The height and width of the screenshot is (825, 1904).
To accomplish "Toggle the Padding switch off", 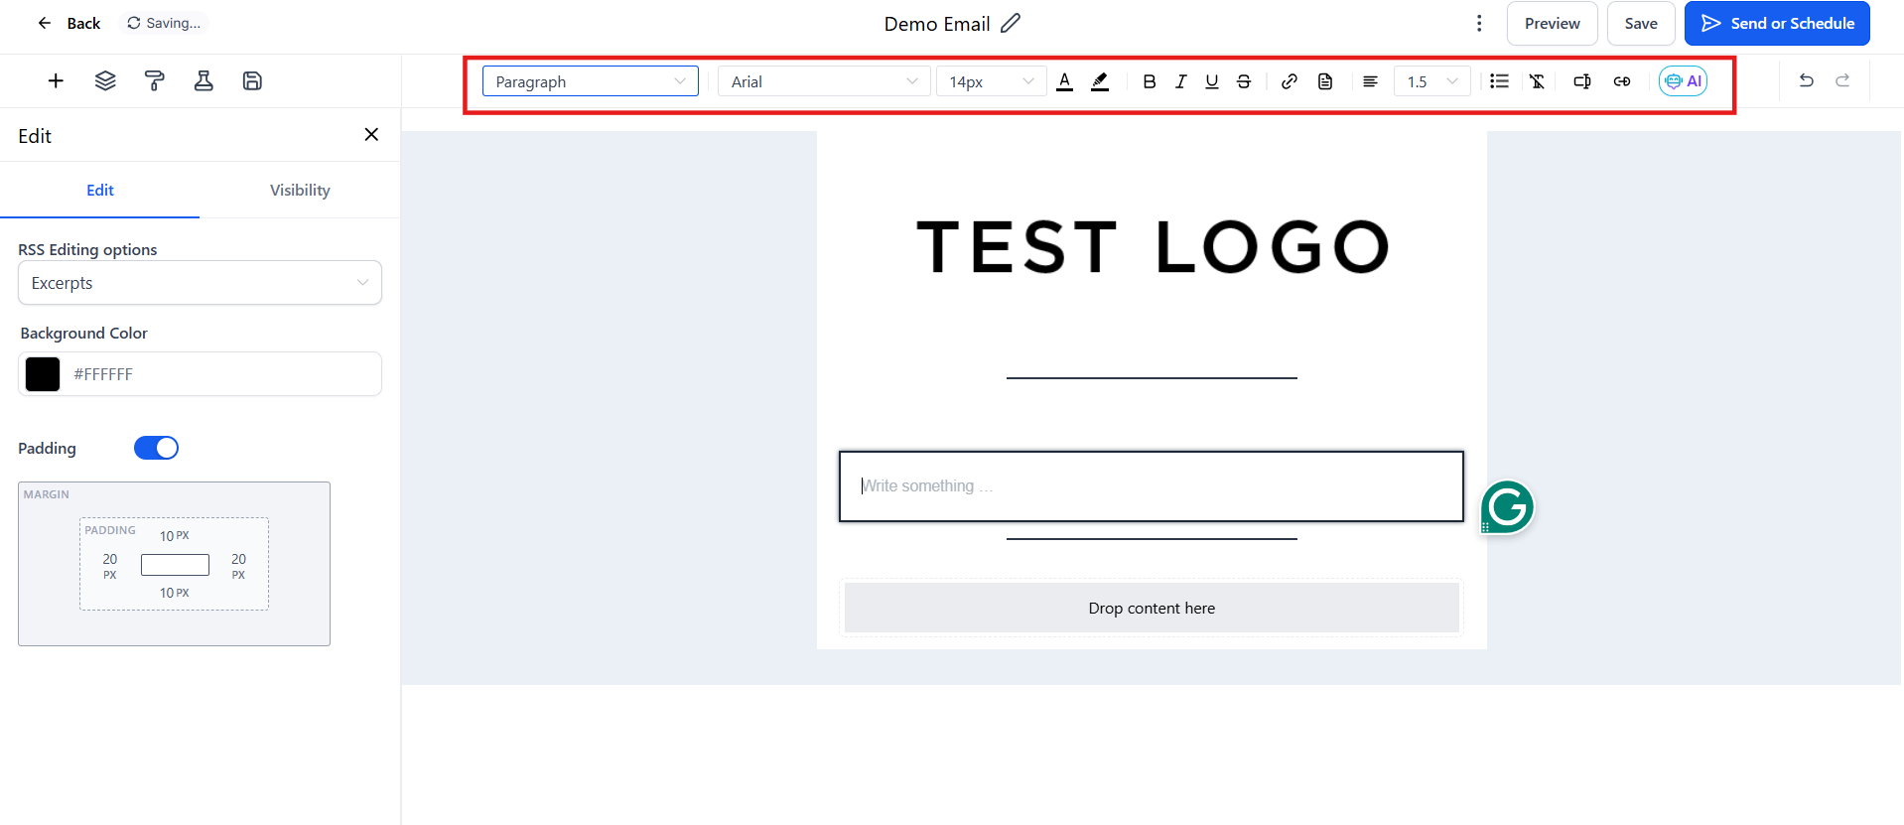I will [x=156, y=448].
